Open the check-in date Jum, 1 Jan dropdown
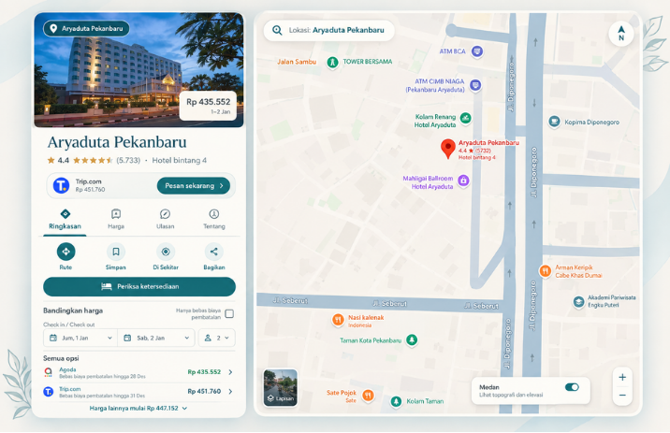Viewport: 670px width, 433px height. (80, 338)
